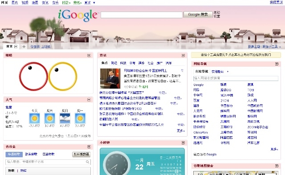285x175 pixels.
Task: Open the Google link in site navigation
Action: [x=198, y=85]
